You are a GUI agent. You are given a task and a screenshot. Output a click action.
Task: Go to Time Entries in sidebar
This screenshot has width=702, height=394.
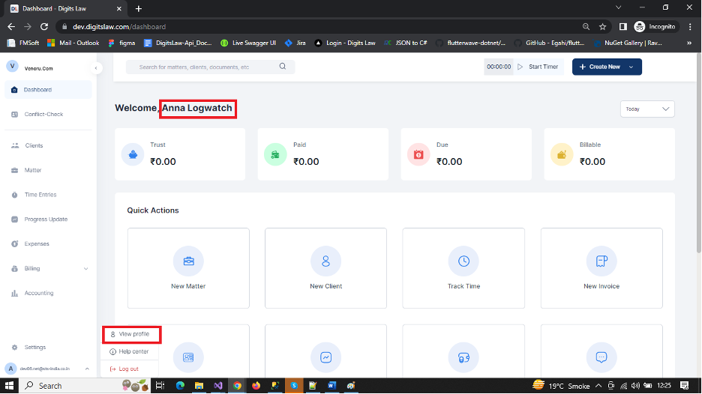pos(40,195)
